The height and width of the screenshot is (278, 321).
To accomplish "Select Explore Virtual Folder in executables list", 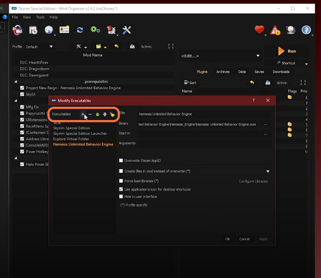I will pyautogui.click(x=71, y=139).
